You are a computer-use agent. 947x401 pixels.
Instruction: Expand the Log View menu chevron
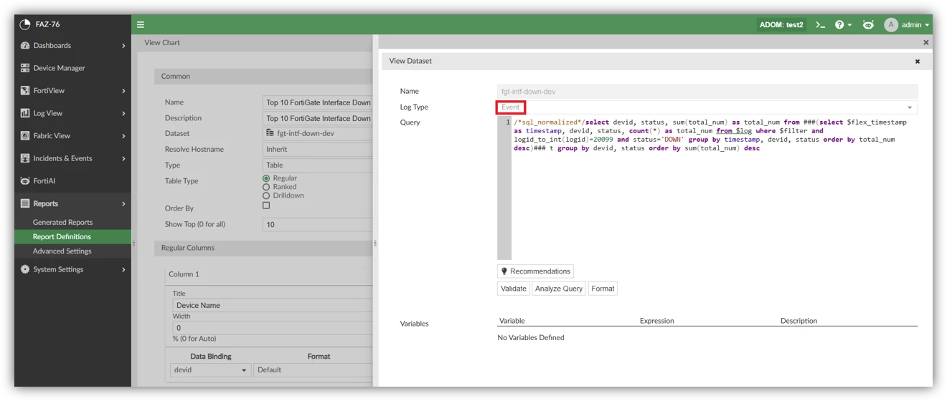(123, 113)
